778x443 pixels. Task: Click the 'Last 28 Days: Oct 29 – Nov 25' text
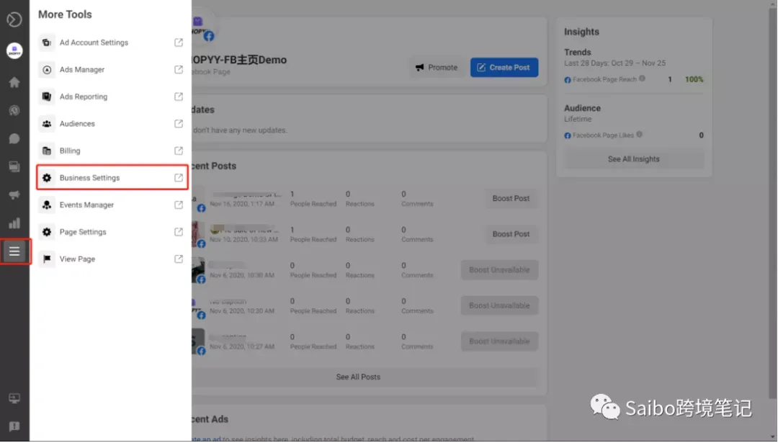pyautogui.click(x=614, y=63)
